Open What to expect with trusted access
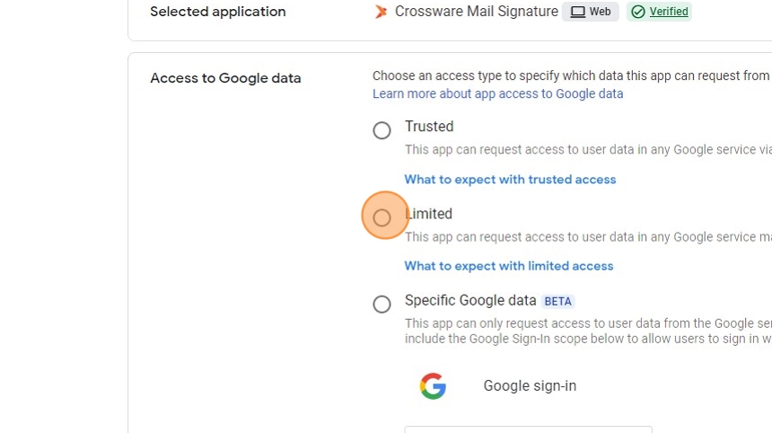772x433 pixels. 510,180
